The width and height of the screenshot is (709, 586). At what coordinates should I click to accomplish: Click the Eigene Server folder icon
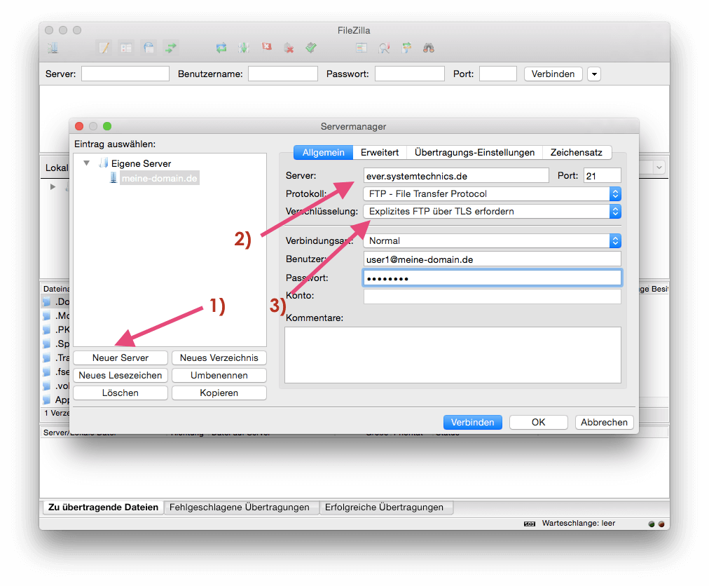click(x=104, y=163)
